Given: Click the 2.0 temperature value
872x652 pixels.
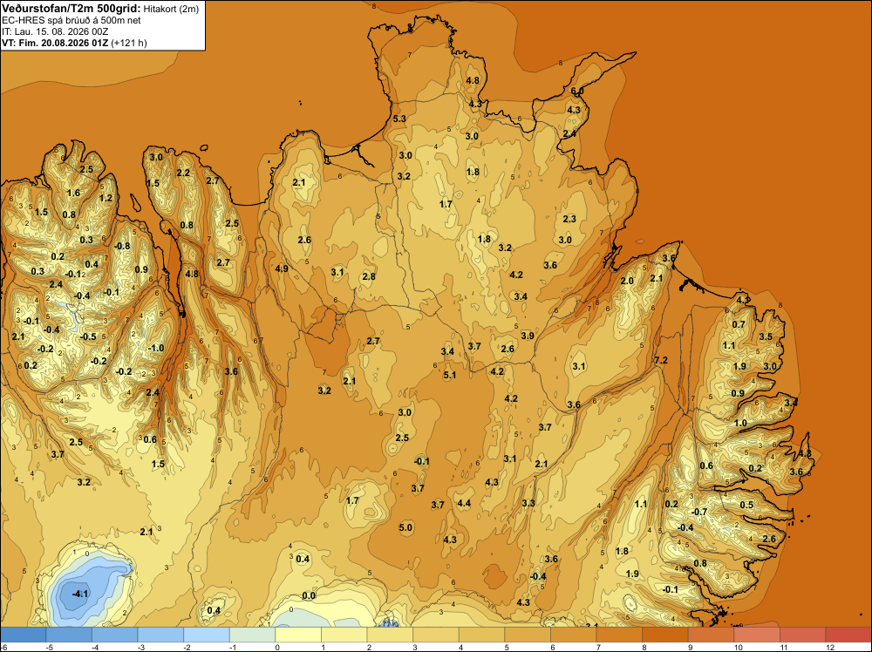Looking at the screenshot, I should click(x=627, y=281).
